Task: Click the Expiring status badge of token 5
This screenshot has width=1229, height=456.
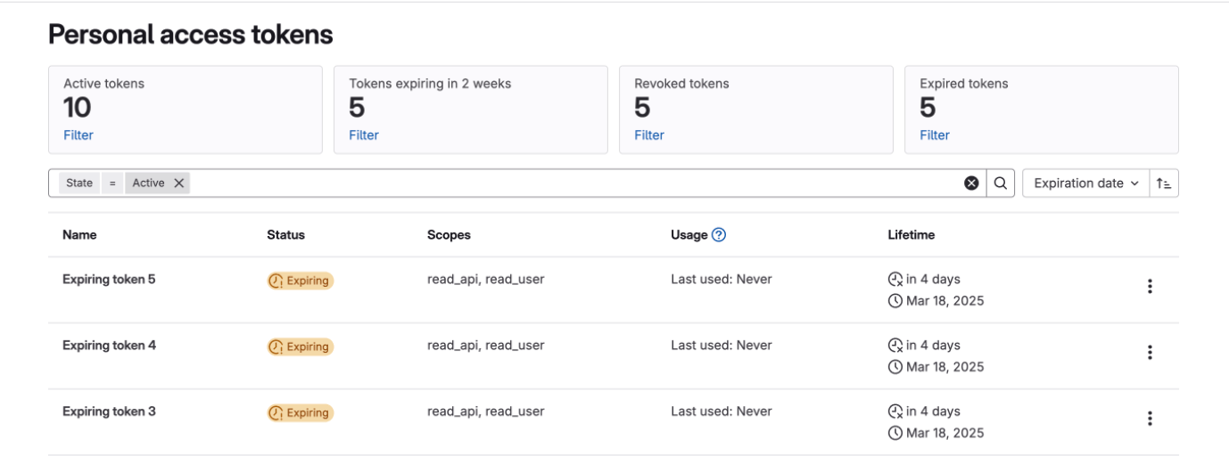Action: point(300,281)
